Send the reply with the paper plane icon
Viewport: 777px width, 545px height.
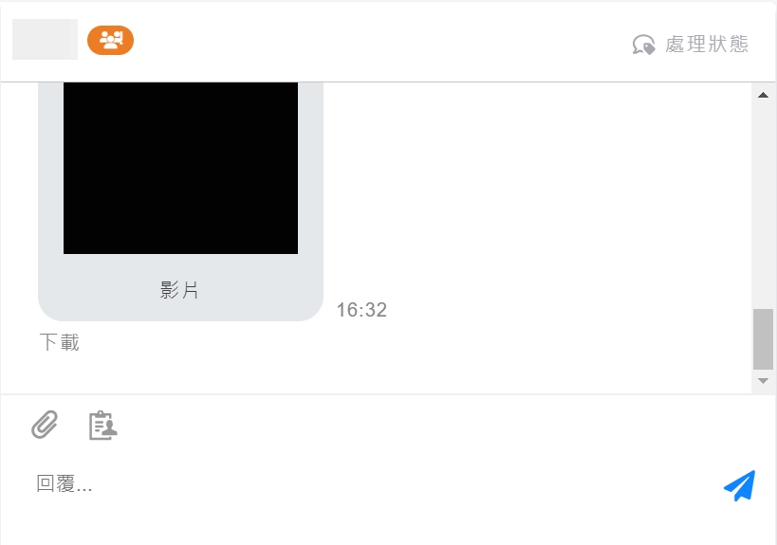(x=739, y=485)
